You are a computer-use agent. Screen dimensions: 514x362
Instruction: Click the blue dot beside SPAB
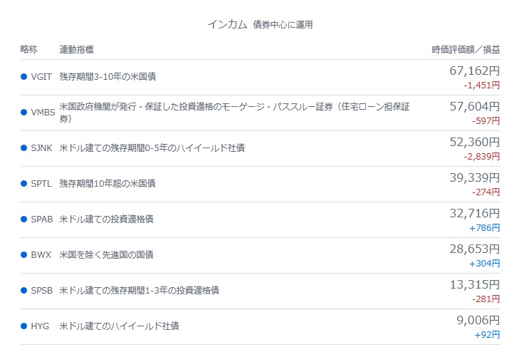tap(23, 219)
